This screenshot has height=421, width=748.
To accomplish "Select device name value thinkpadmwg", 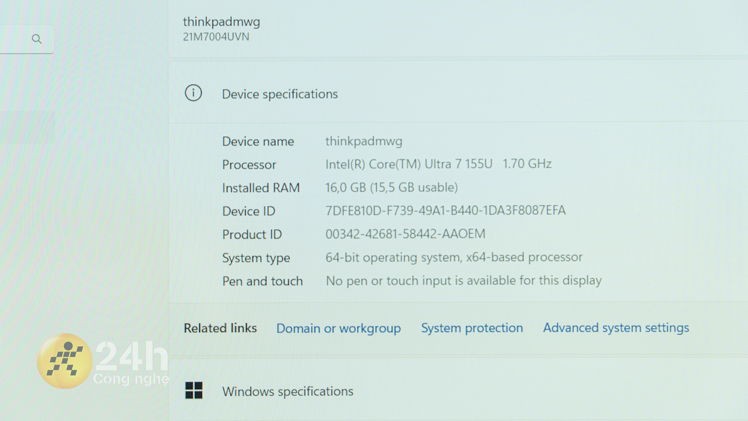I will coord(363,141).
